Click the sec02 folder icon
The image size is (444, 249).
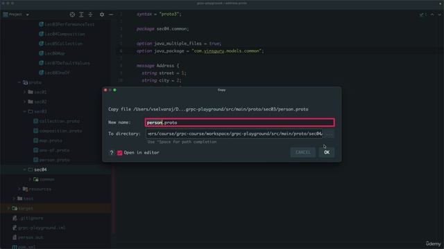tap(31, 102)
